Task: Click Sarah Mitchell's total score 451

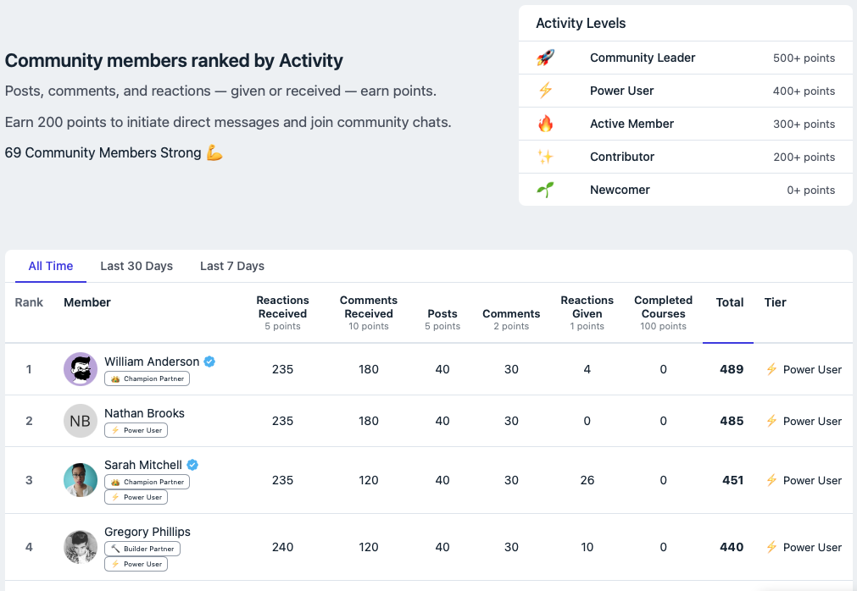Action: click(x=732, y=480)
